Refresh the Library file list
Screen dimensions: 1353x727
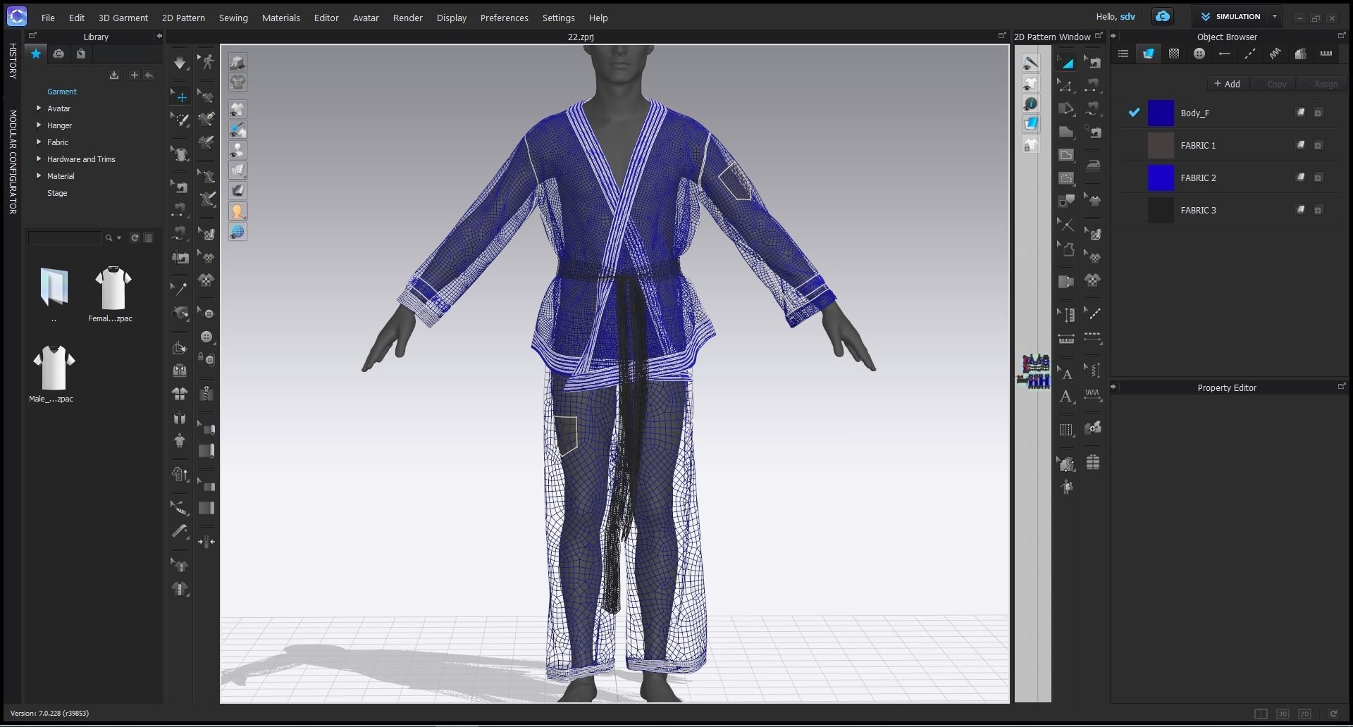(135, 238)
